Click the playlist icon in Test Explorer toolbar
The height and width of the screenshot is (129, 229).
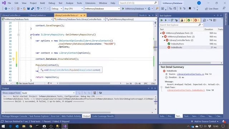(x=205, y=20)
